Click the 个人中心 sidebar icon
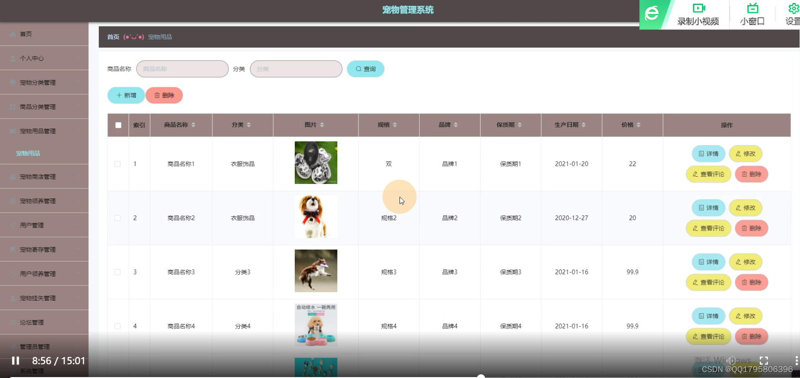 click(13, 59)
